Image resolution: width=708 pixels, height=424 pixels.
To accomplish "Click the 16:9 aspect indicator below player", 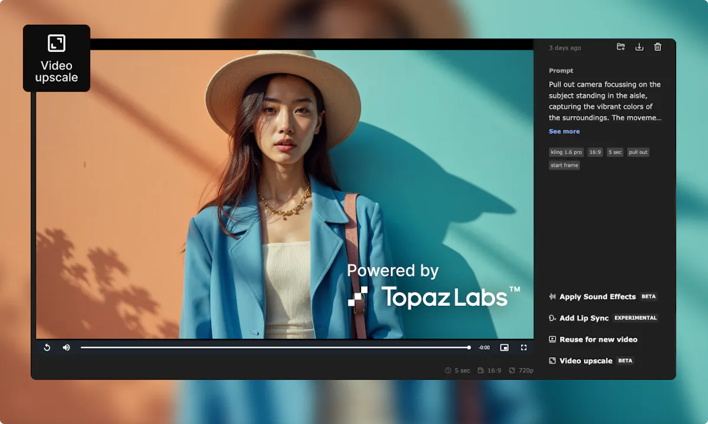I will [489, 371].
